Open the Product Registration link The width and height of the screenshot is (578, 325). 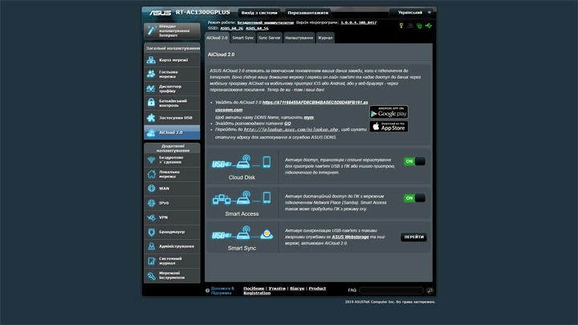[284, 290]
